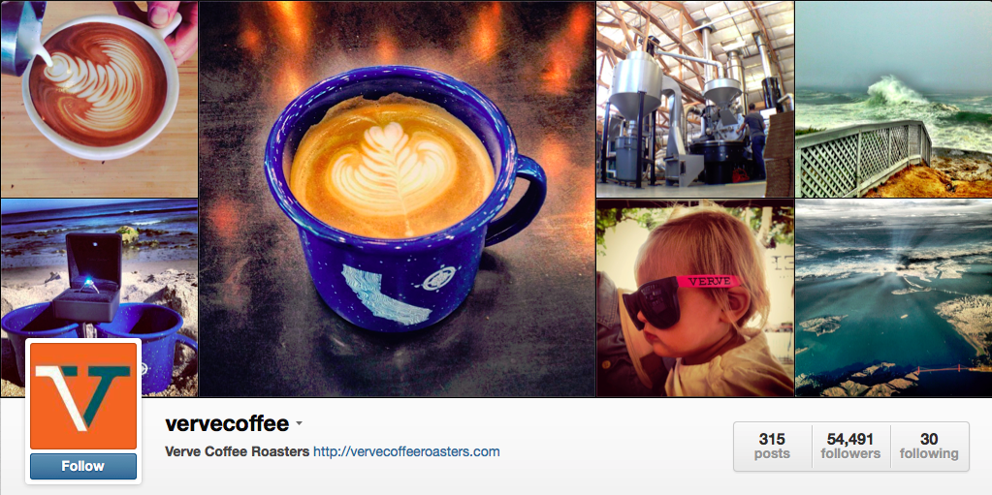Open the 54,491 followers list

point(851,447)
